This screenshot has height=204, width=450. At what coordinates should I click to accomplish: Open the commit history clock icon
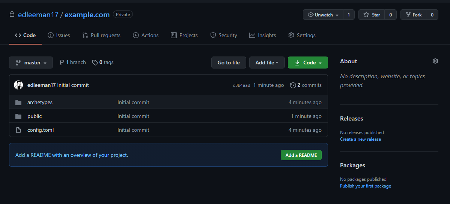(x=293, y=85)
